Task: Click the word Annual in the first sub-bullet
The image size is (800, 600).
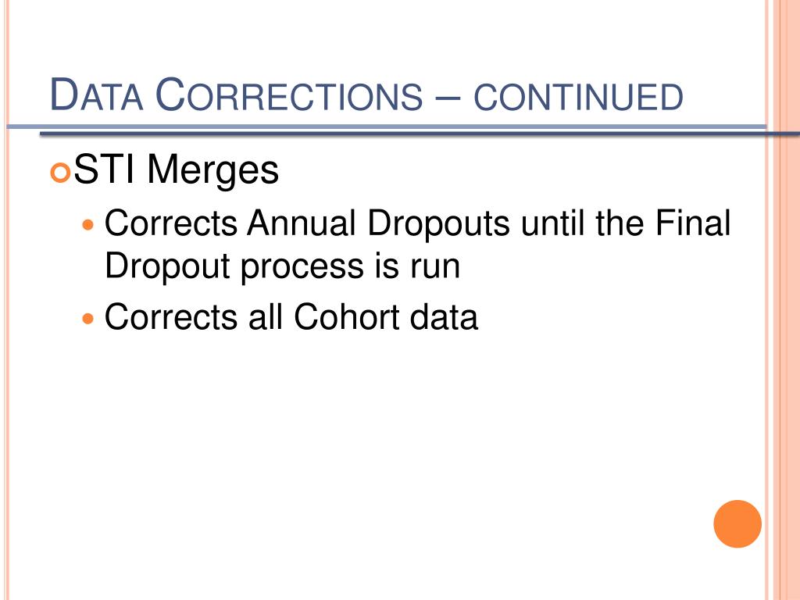Action: click(x=302, y=223)
